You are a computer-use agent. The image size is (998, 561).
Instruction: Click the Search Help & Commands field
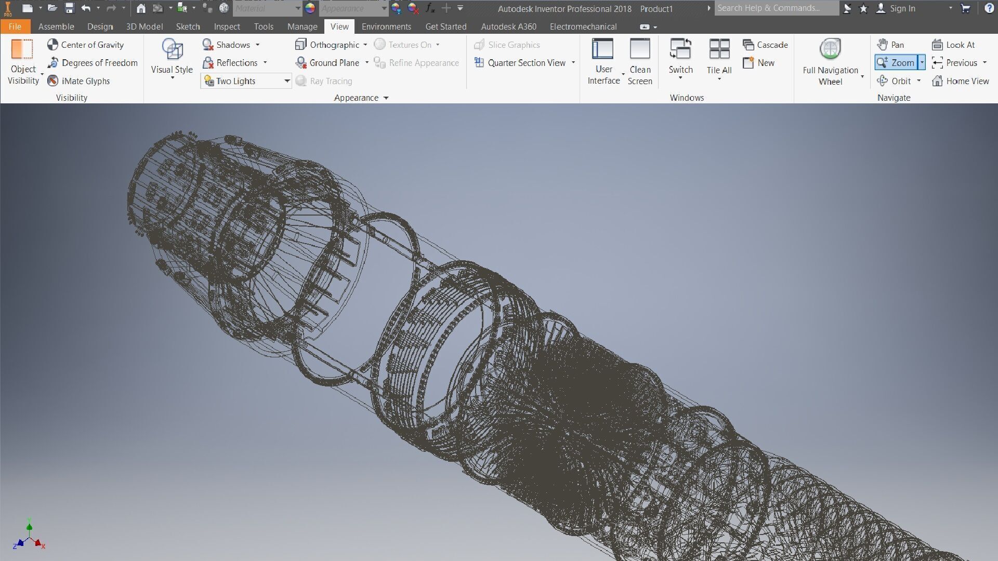776,8
